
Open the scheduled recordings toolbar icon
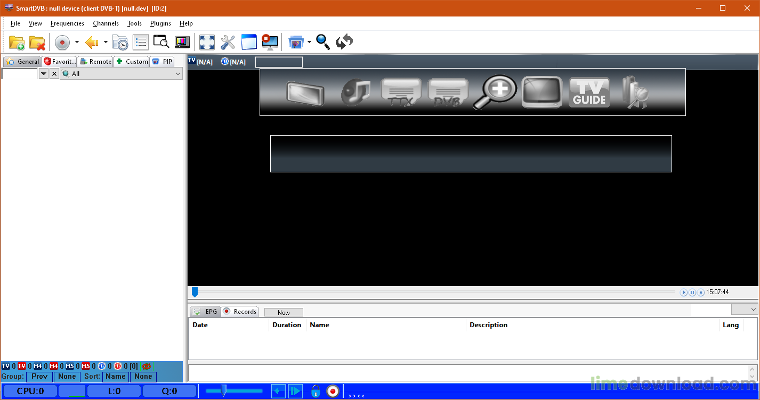click(x=120, y=42)
